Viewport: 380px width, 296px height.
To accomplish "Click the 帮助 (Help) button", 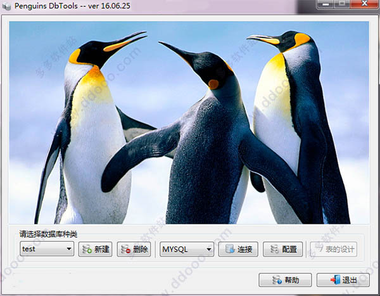I will [x=285, y=280].
